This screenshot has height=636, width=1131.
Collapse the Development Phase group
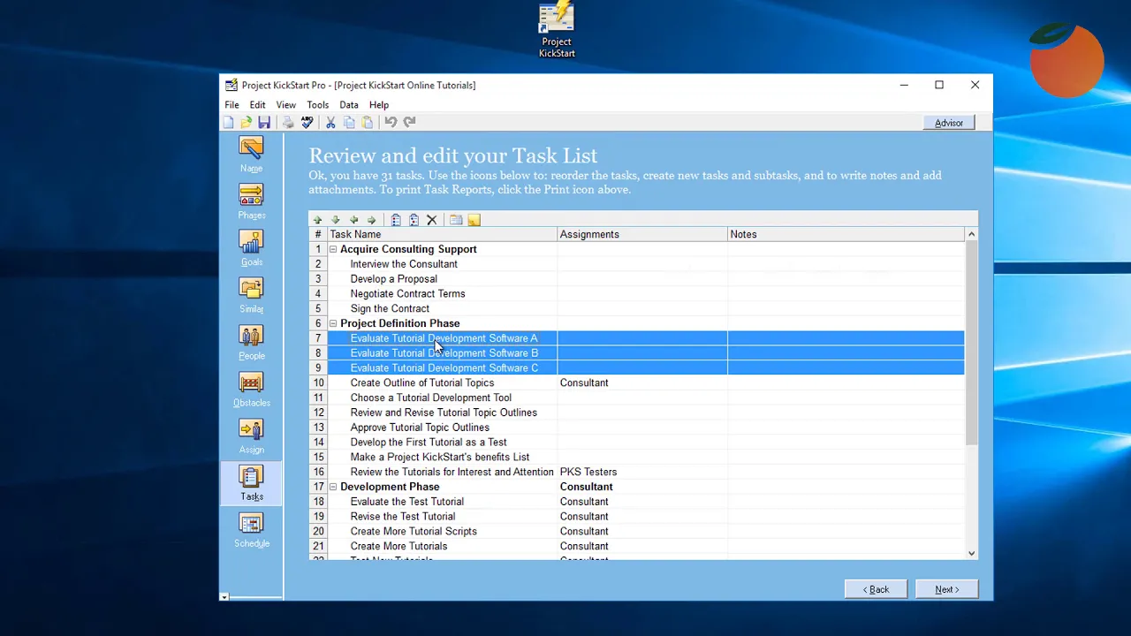click(333, 487)
